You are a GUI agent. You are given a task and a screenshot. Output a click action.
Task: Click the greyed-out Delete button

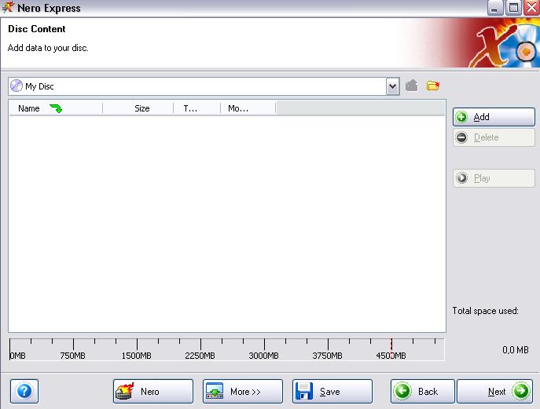494,137
